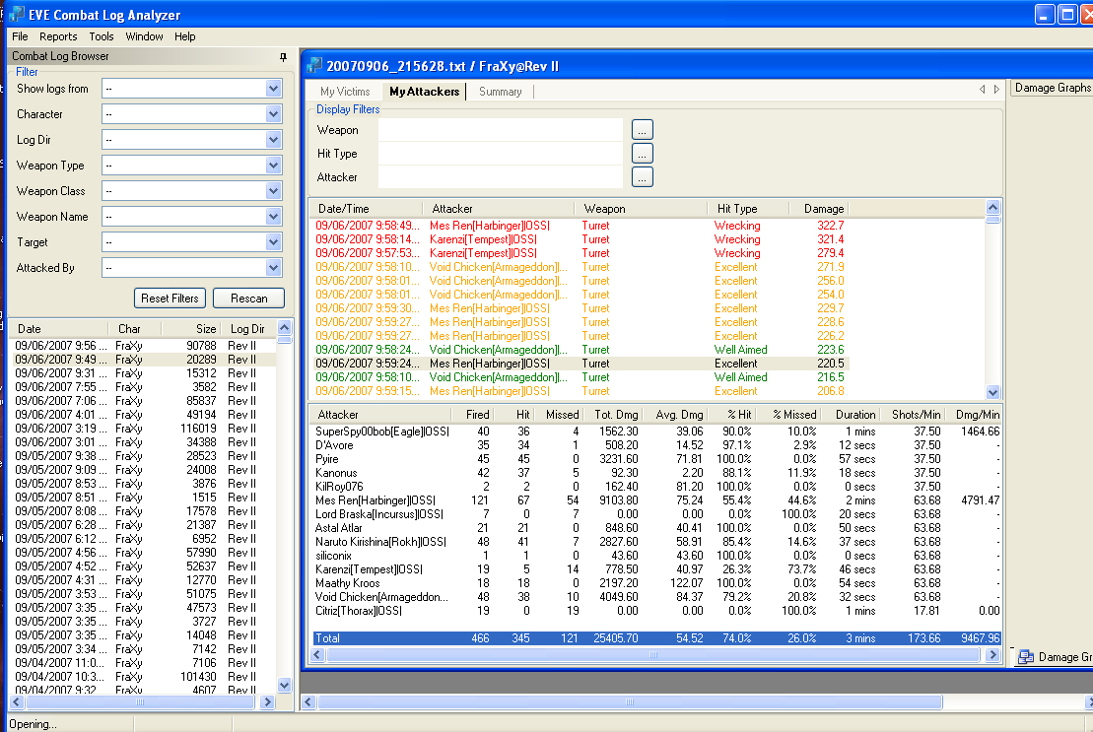Click the left tab scroll arrow

tap(982, 90)
